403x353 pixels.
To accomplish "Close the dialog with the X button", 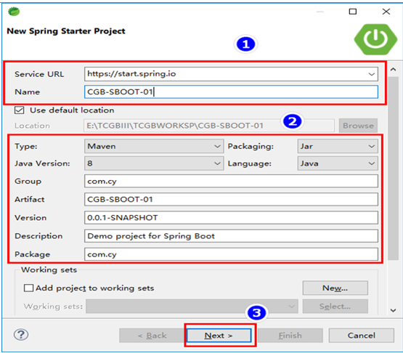I will [x=386, y=12].
